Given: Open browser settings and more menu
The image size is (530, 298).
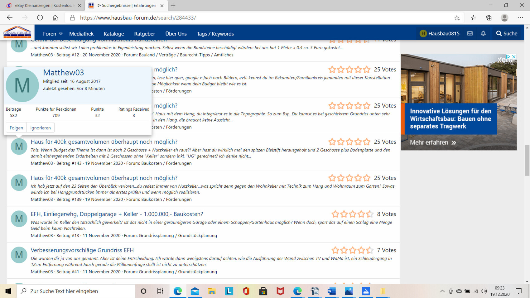Looking at the screenshot, I should click(520, 18).
